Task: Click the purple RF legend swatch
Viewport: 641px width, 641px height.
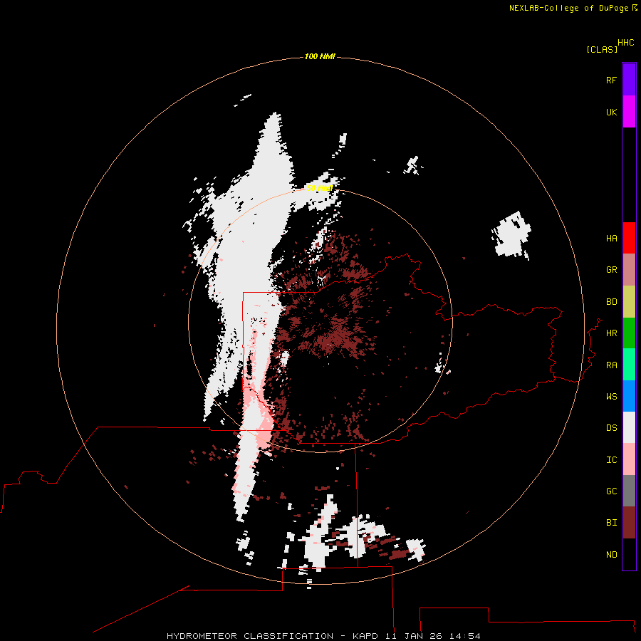Action: (x=629, y=80)
